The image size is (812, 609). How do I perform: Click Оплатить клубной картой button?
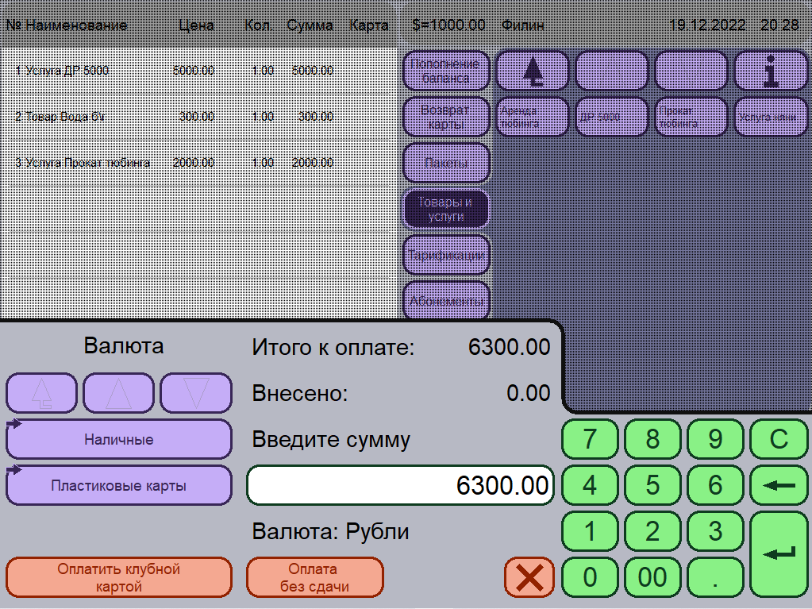118,577
